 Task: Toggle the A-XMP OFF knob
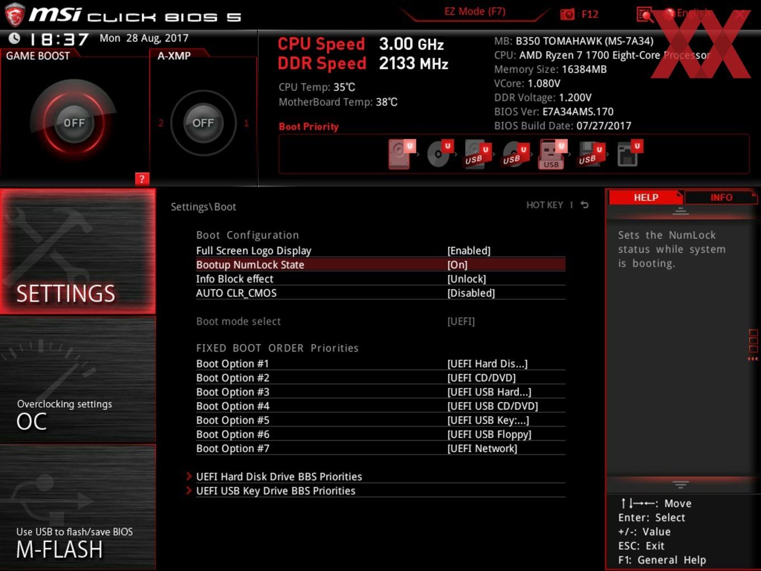click(x=203, y=123)
